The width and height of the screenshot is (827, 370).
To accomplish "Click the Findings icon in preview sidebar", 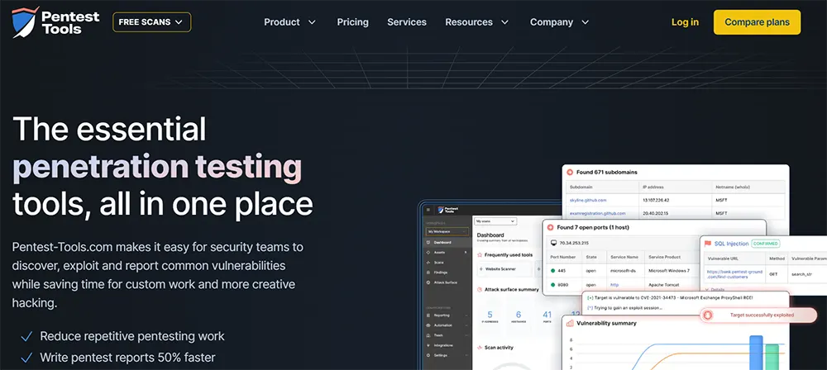I will (x=428, y=273).
